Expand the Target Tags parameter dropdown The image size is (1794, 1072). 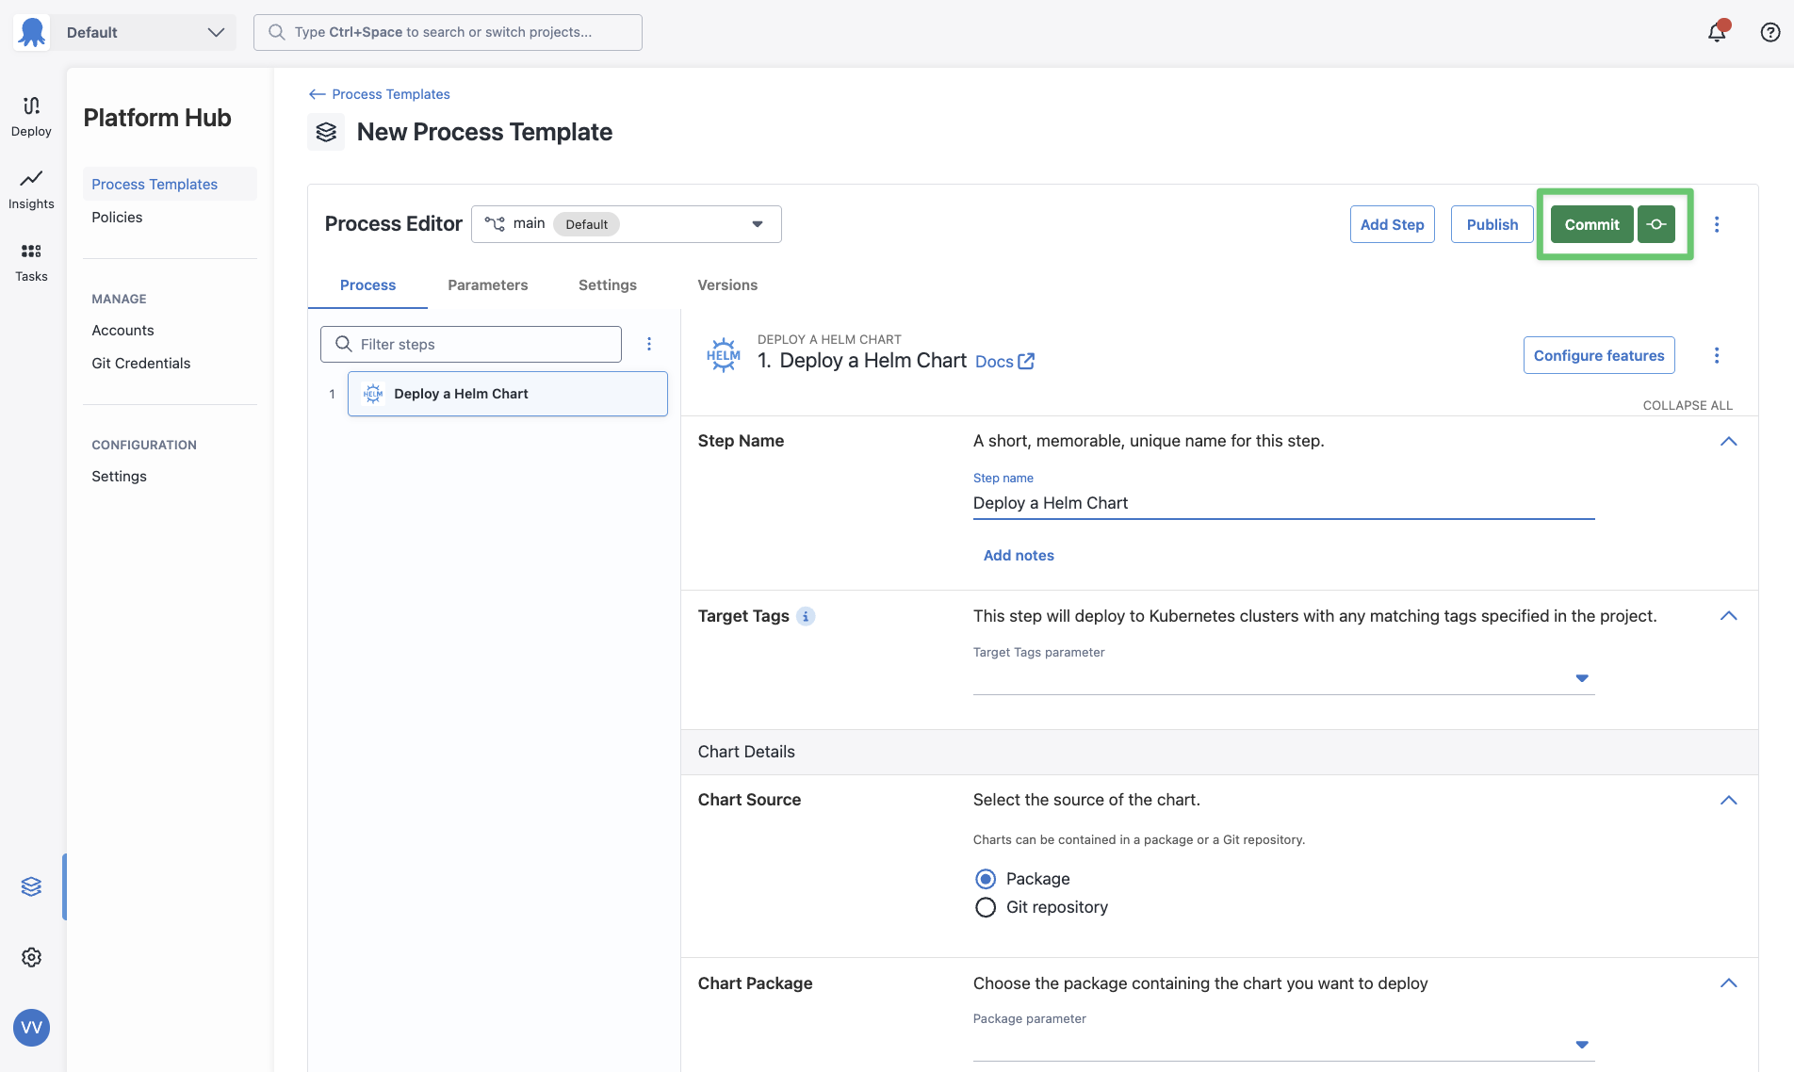point(1581,677)
